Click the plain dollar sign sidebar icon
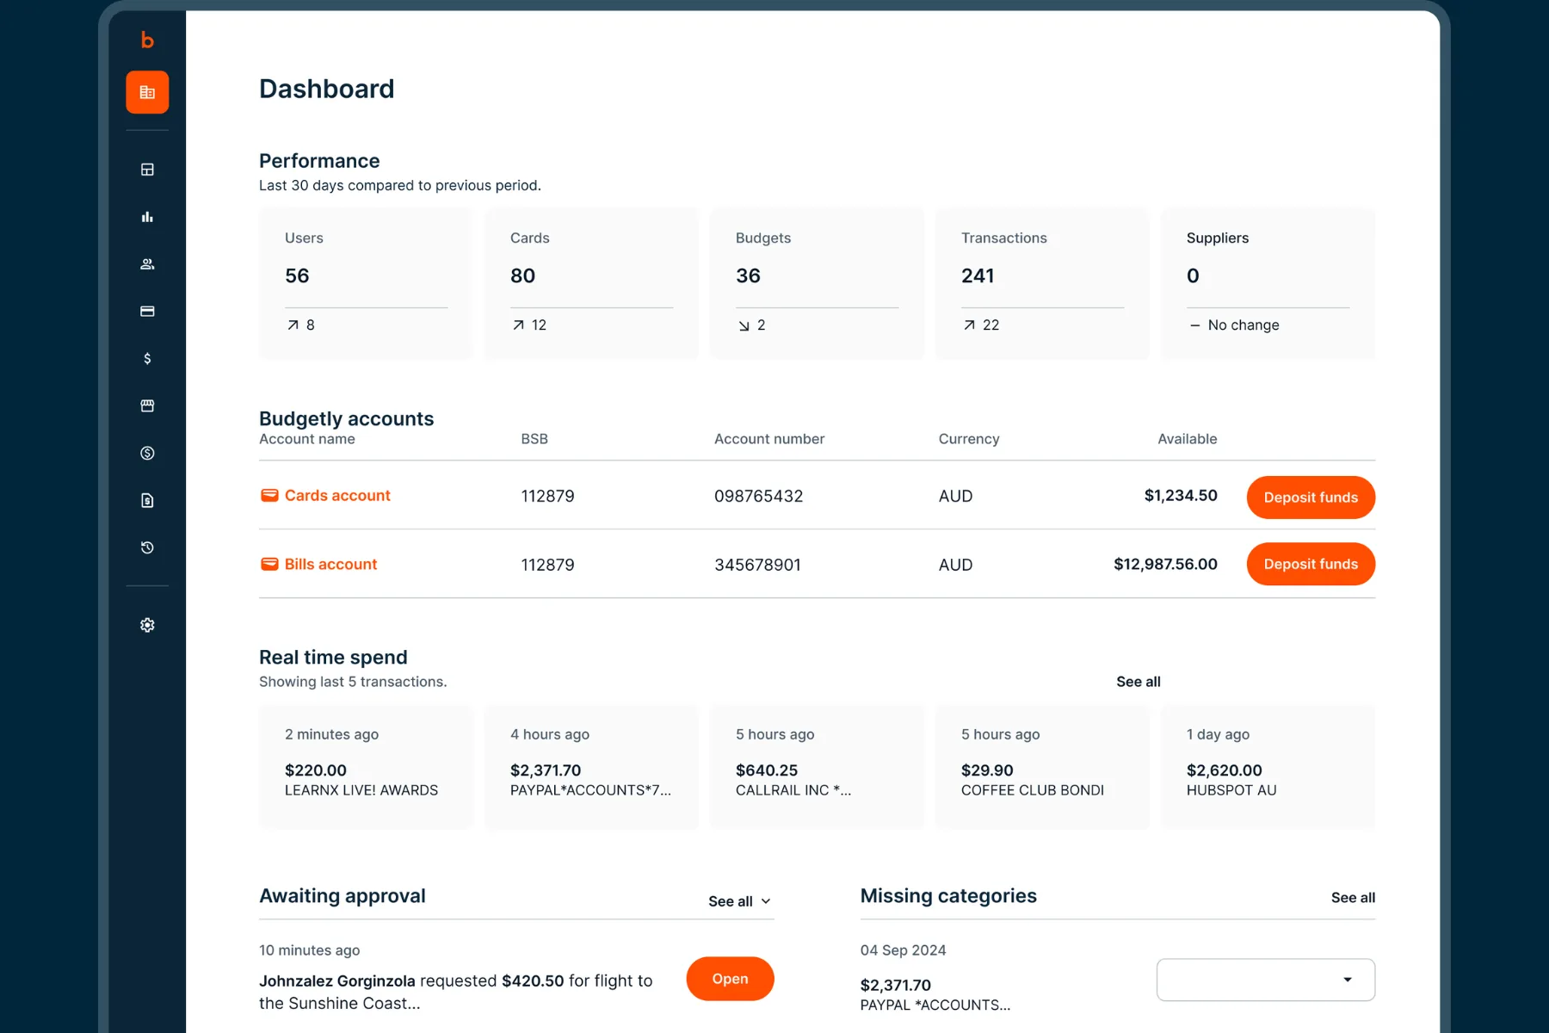Image resolution: width=1549 pixels, height=1033 pixels. [x=147, y=359]
